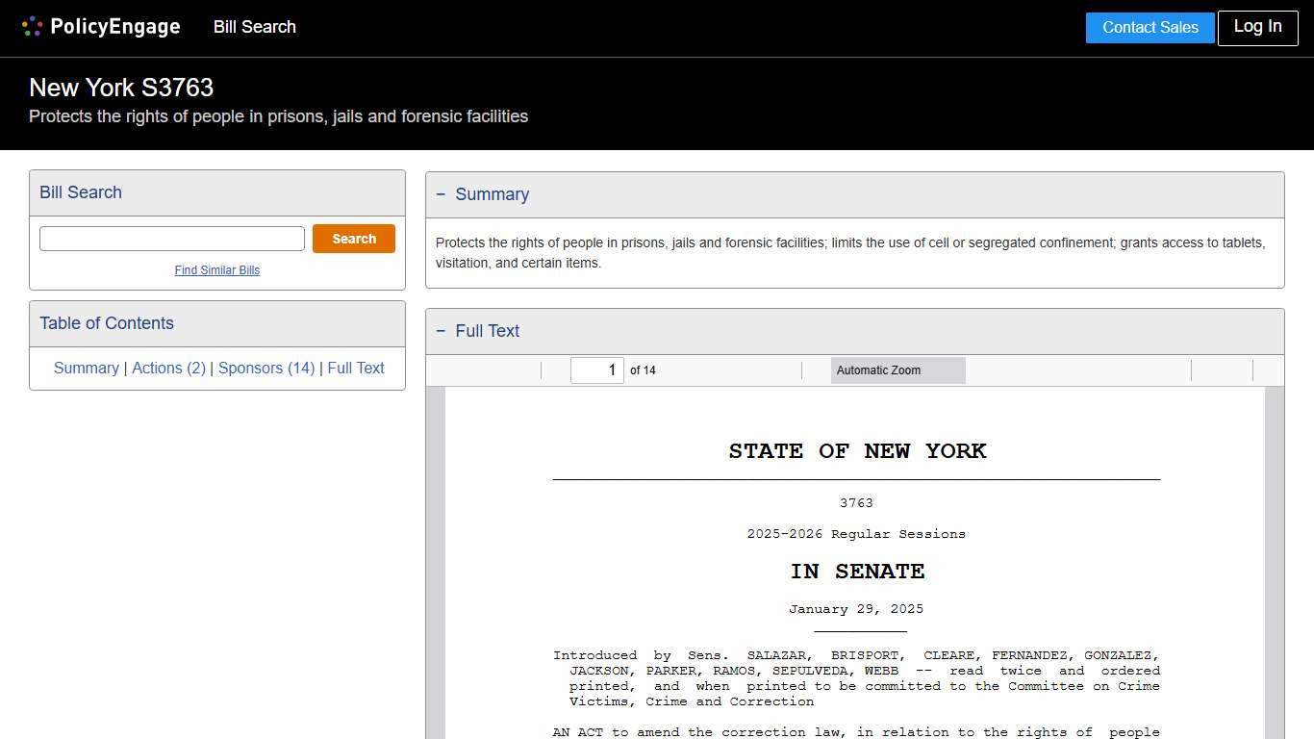View Actions (2) in Table of Contents
The image size is (1314, 739).
[x=168, y=368]
